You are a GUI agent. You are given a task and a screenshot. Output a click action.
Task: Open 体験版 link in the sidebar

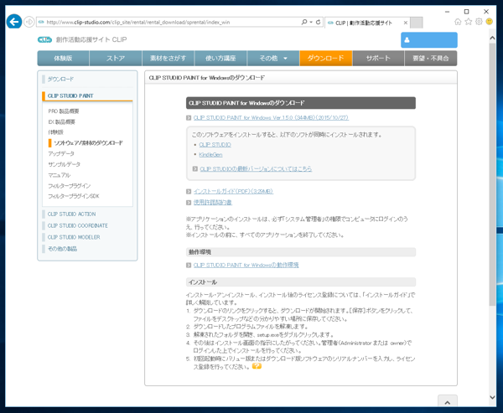click(56, 132)
